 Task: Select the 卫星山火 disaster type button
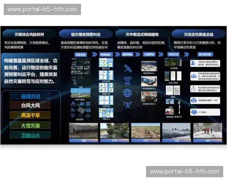pyautogui.click(x=30, y=135)
